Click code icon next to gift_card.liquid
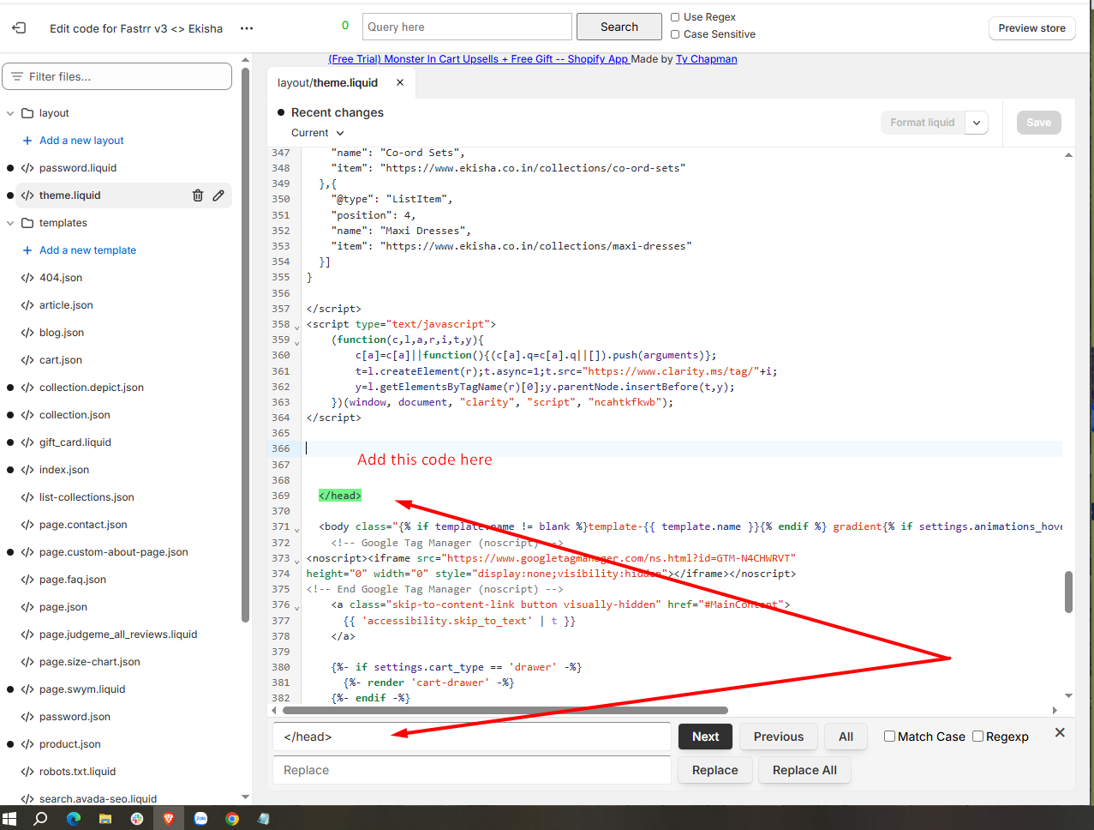The height and width of the screenshot is (830, 1094). 27,442
